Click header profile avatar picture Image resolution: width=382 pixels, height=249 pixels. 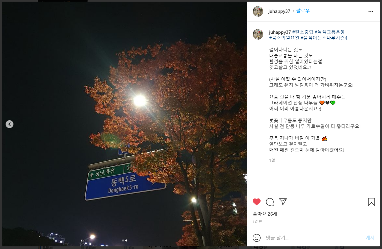click(x=258, y=11)
